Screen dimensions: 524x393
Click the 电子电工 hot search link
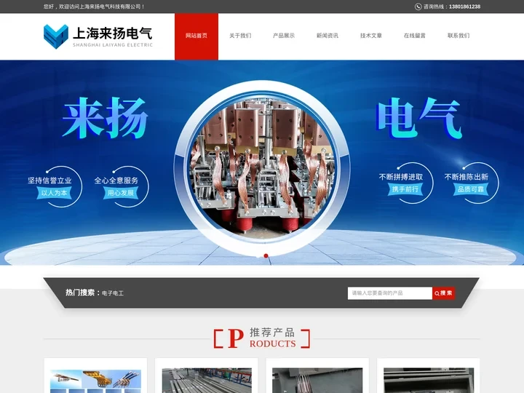(x=113, y=293)
